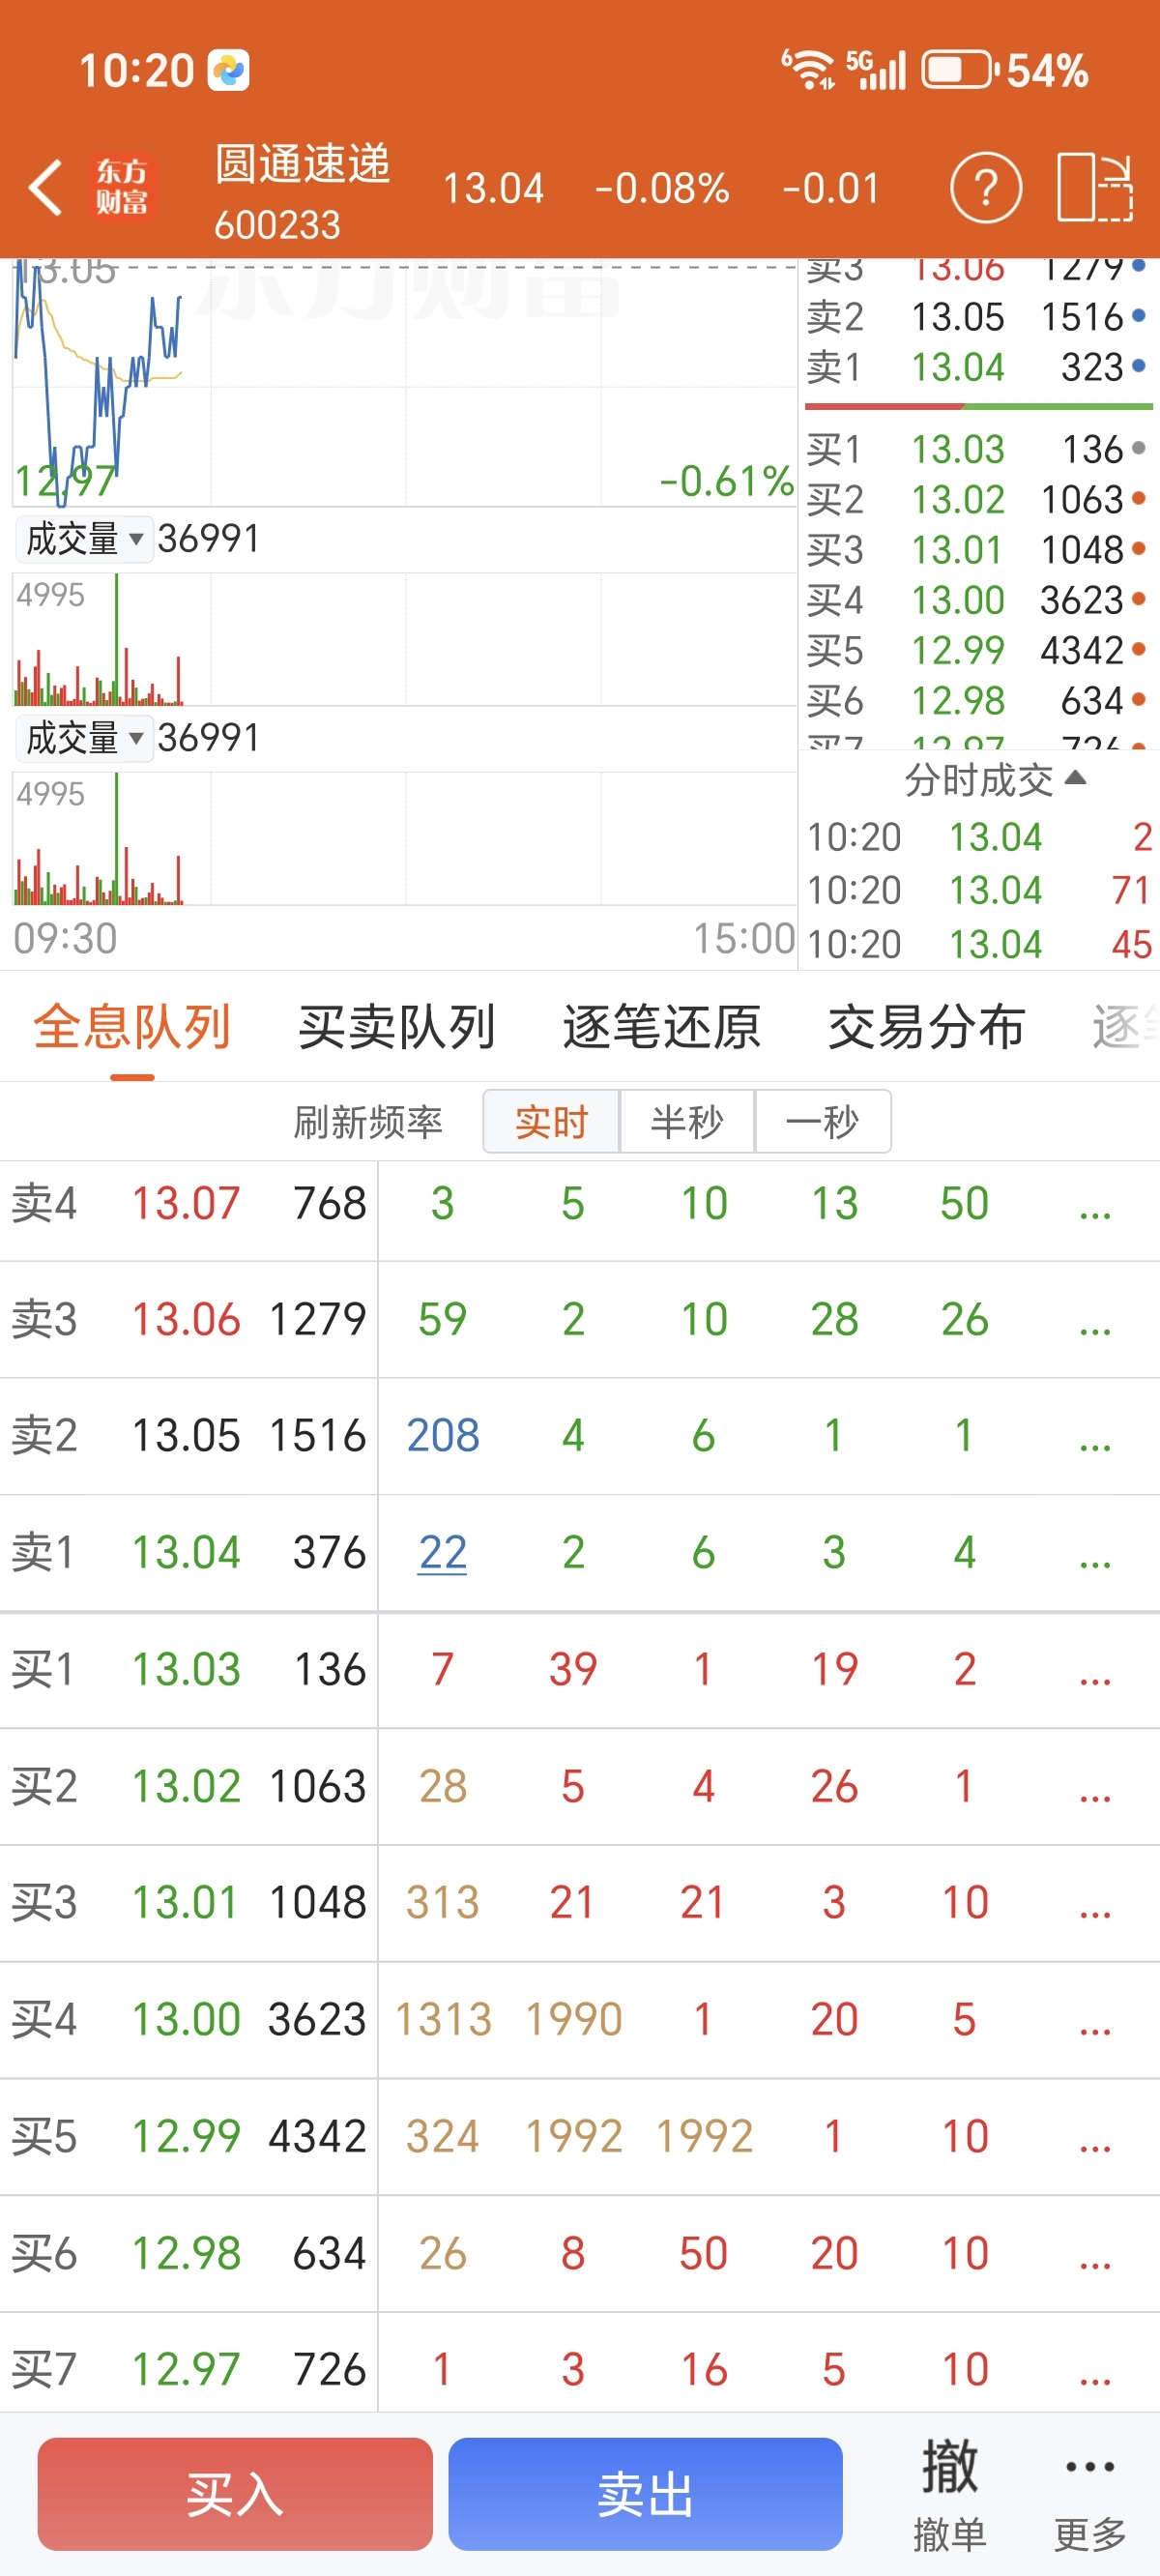
Task: Open the first 成交量 indicator dropdown
Action: (84, 539)
